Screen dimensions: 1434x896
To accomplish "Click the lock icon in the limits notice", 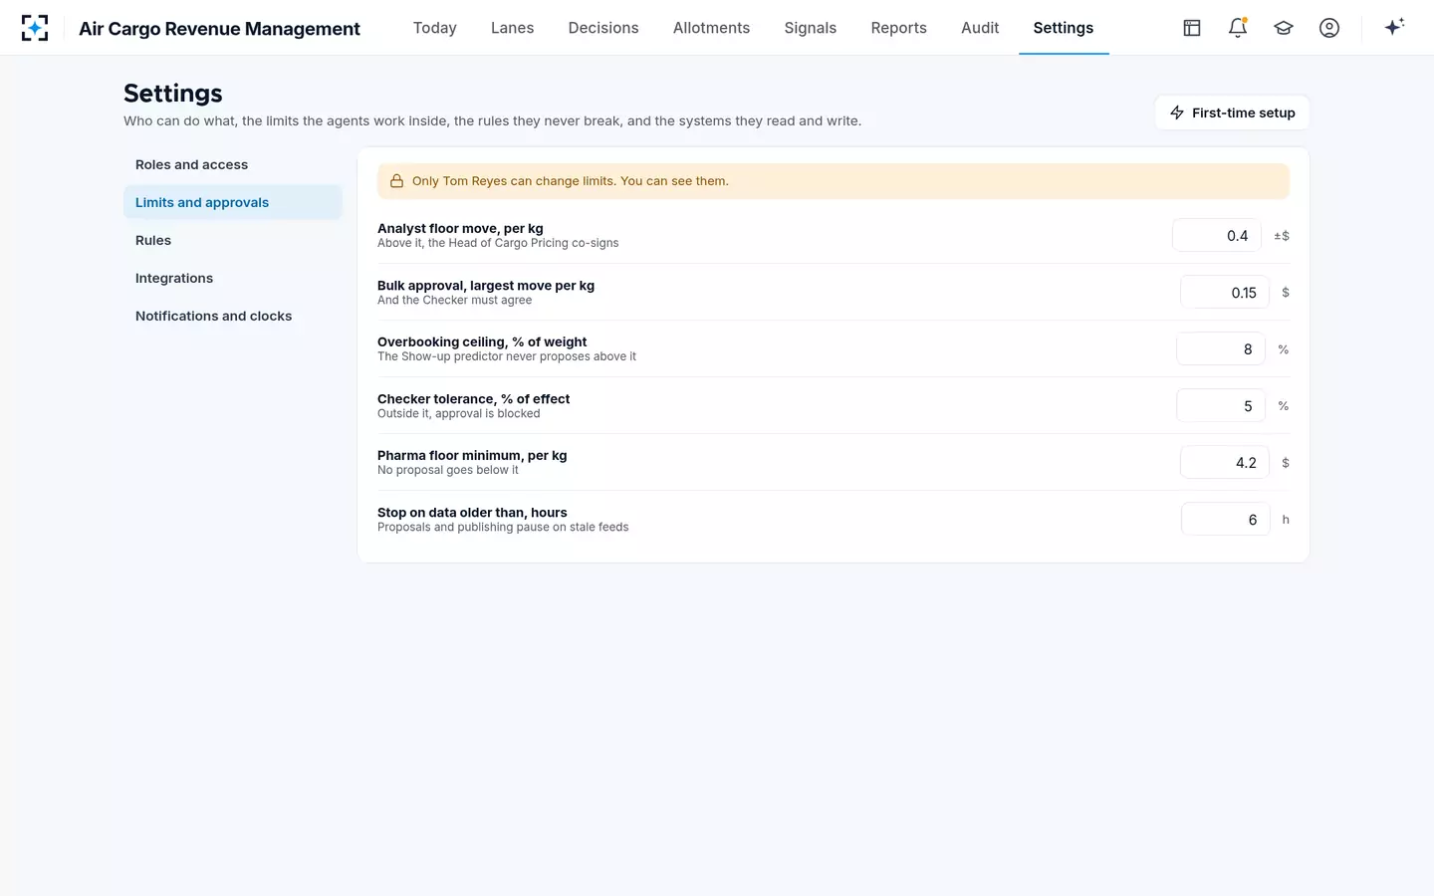I will (x=396, y=181).
